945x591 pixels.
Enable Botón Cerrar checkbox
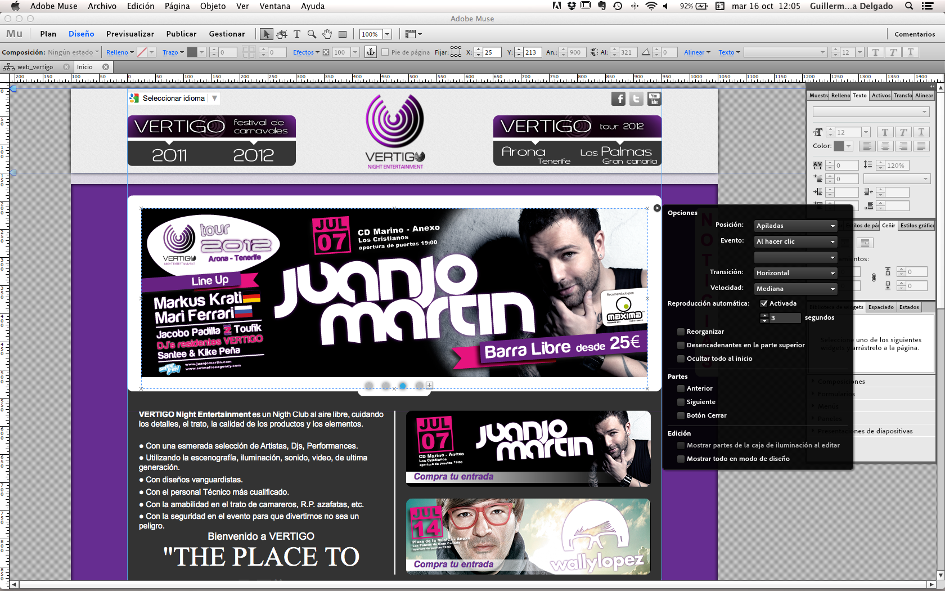681,416
